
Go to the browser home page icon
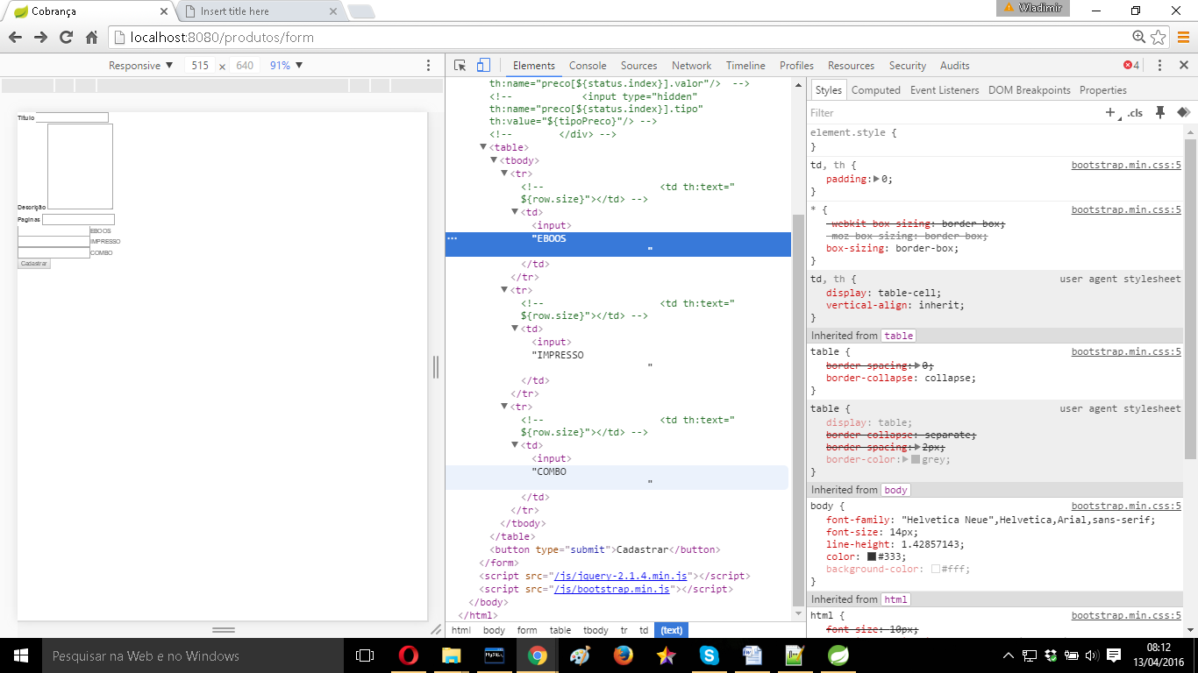pyautogui.click(x=91, y=38)
